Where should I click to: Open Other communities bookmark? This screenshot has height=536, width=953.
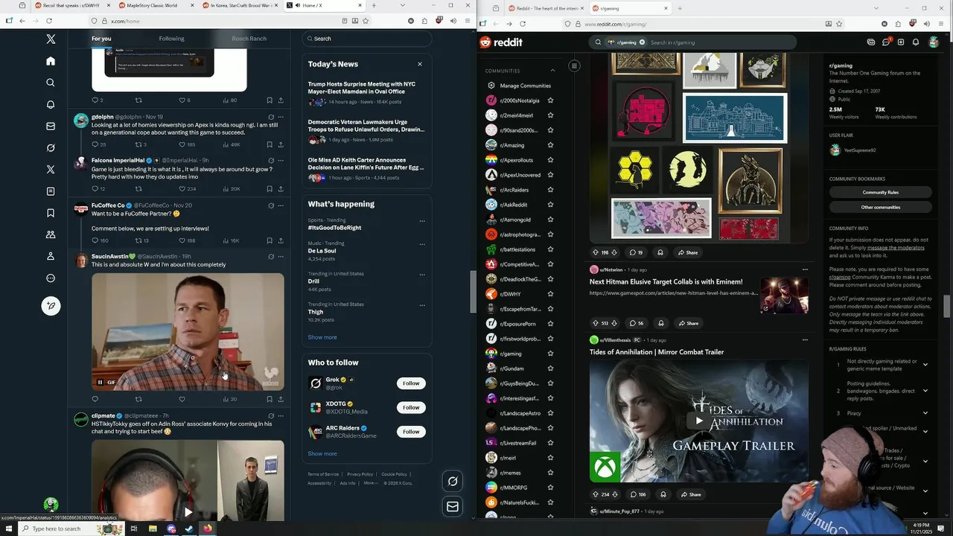(x=881, y=207)
